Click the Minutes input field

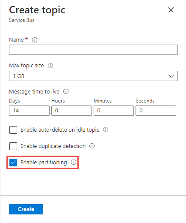tap(114, 111)
